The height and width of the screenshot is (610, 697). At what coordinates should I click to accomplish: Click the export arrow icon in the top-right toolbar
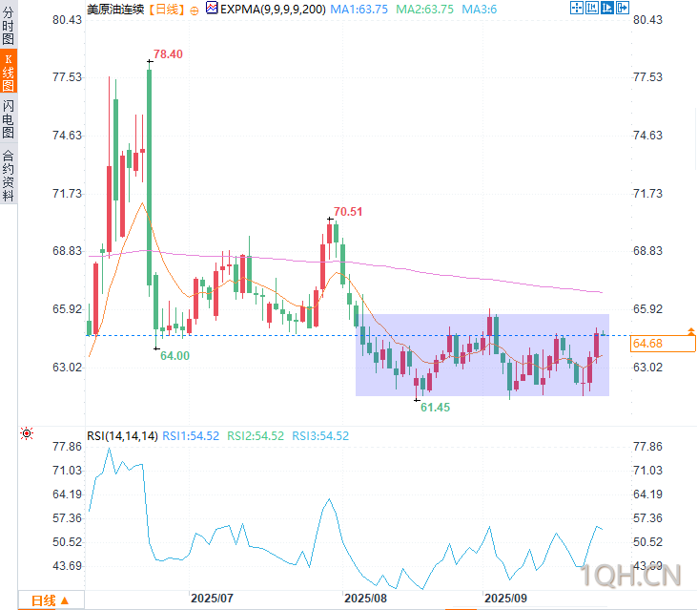click(623, 8)
